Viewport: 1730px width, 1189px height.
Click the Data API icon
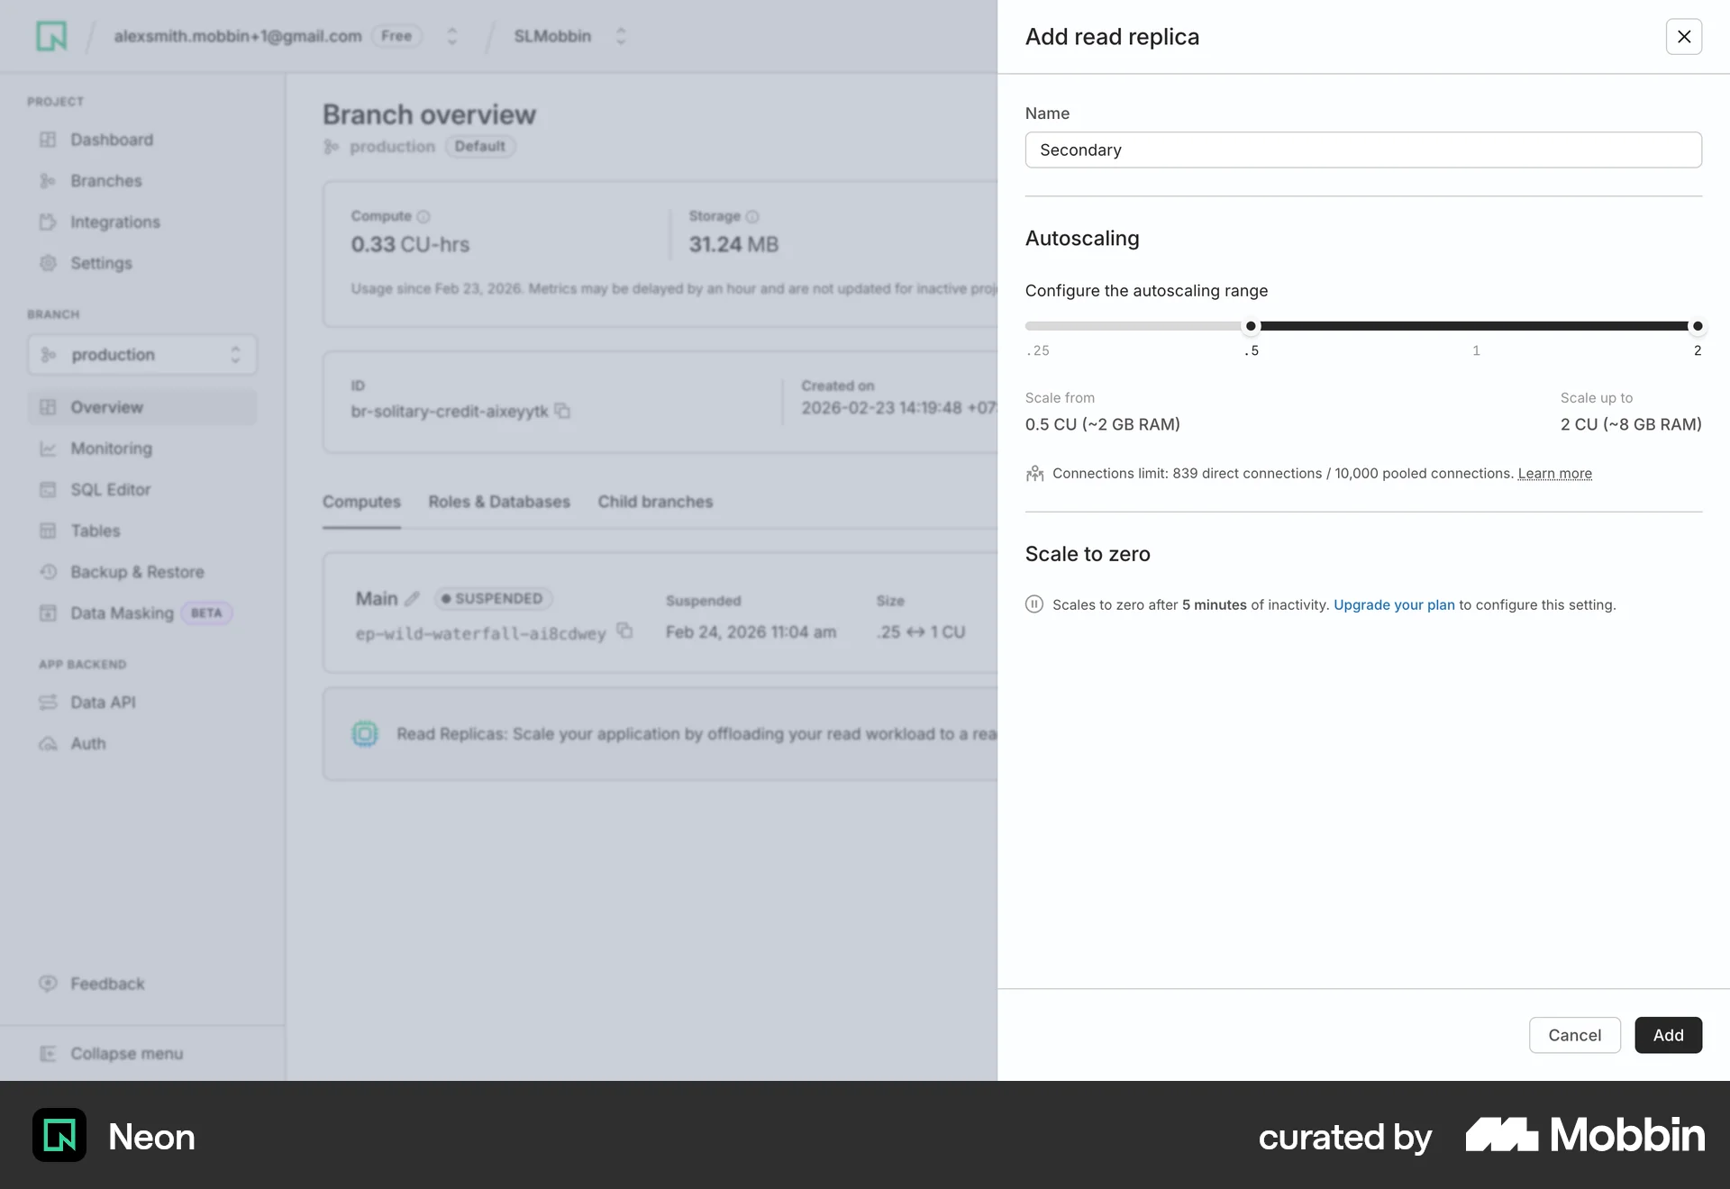click(x=48, y=703)
